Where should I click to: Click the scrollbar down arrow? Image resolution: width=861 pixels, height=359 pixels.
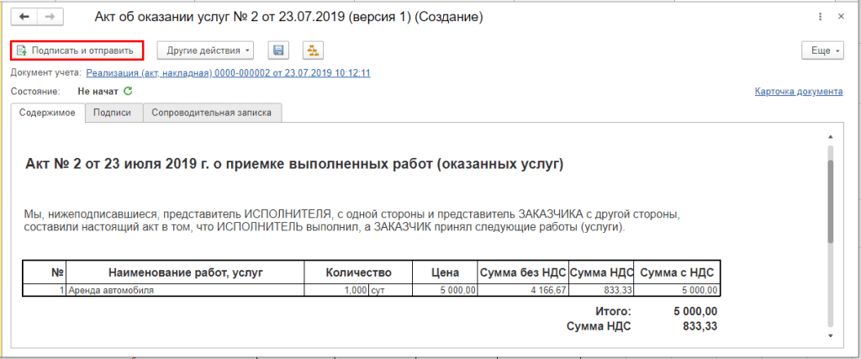coord(831,335)
